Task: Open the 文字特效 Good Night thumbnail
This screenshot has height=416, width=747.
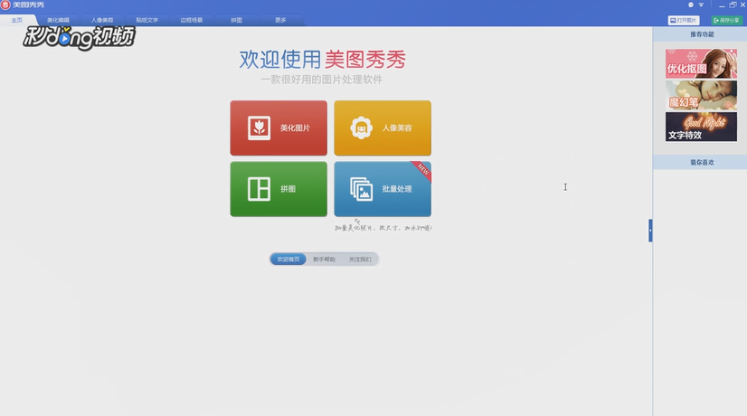Action: point(701,127)
